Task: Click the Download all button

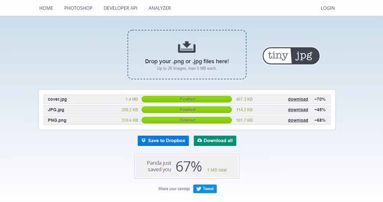Action: [x=215, y=141]
